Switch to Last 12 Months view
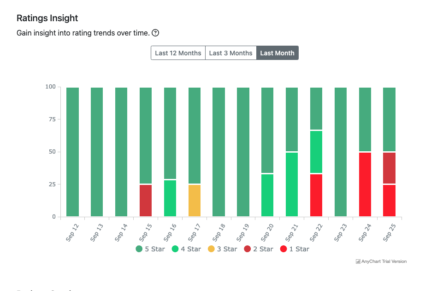The height and width of the screenshot is (291, 431). click(x=178, y=53)
